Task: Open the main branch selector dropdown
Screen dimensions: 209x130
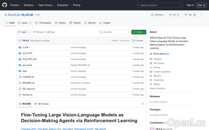Action: click(x=24, y=32)
